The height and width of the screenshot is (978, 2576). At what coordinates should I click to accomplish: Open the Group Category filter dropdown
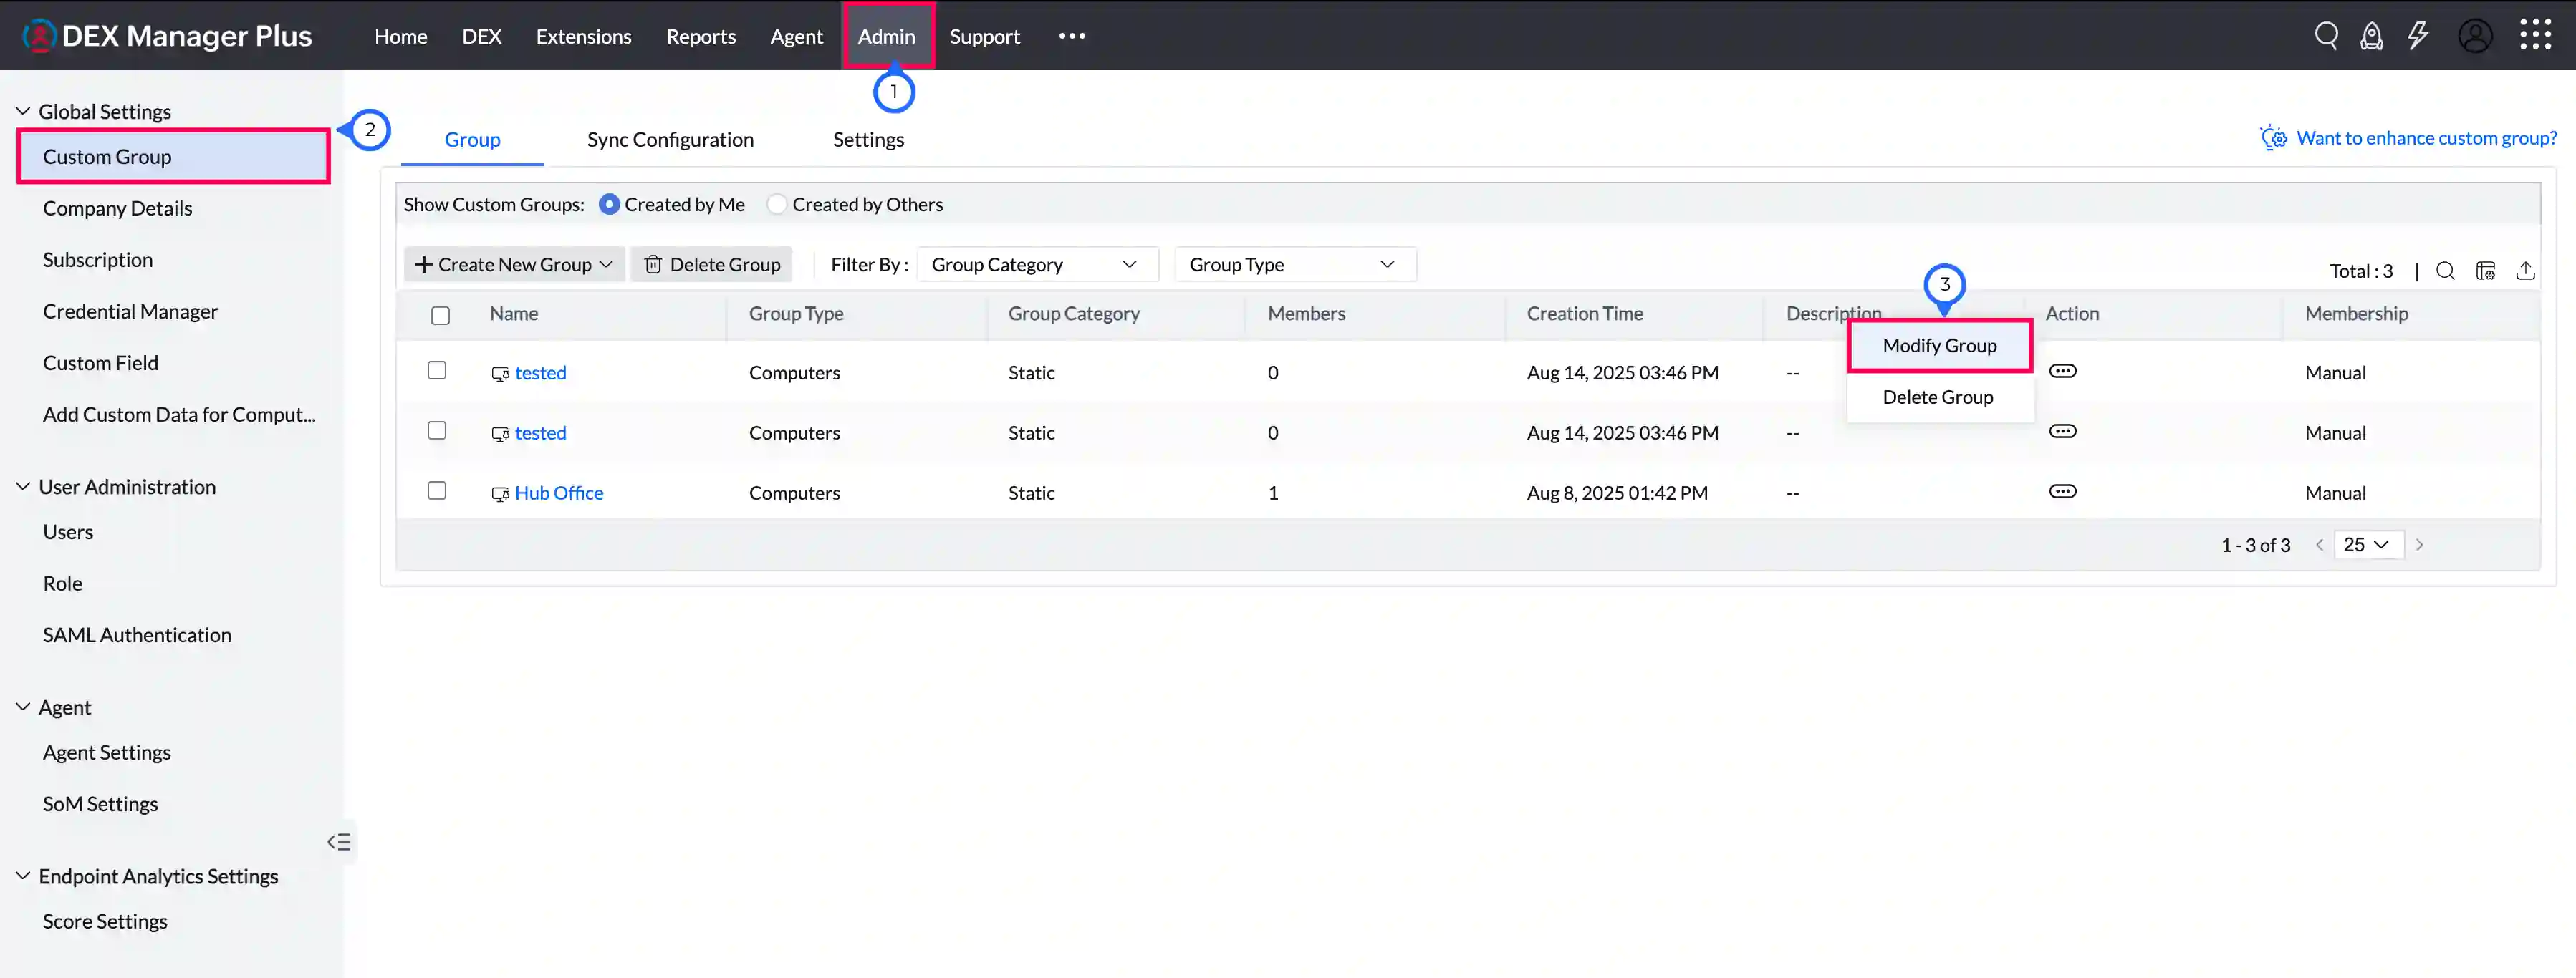point(1037,263)
